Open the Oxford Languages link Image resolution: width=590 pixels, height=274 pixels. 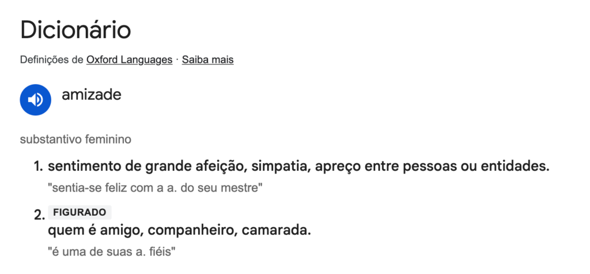click(x=129, y=59)
